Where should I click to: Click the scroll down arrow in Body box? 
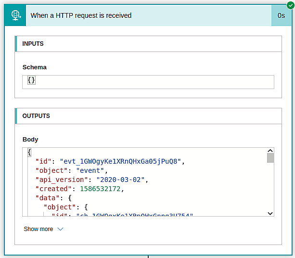coord(270,213)
